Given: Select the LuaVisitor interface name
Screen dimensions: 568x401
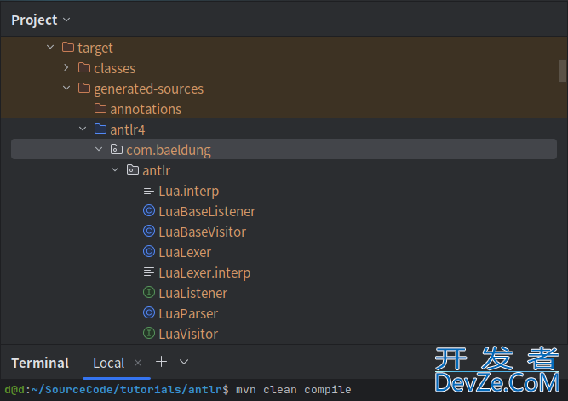Looking at the screenshot, I should 188,335.
